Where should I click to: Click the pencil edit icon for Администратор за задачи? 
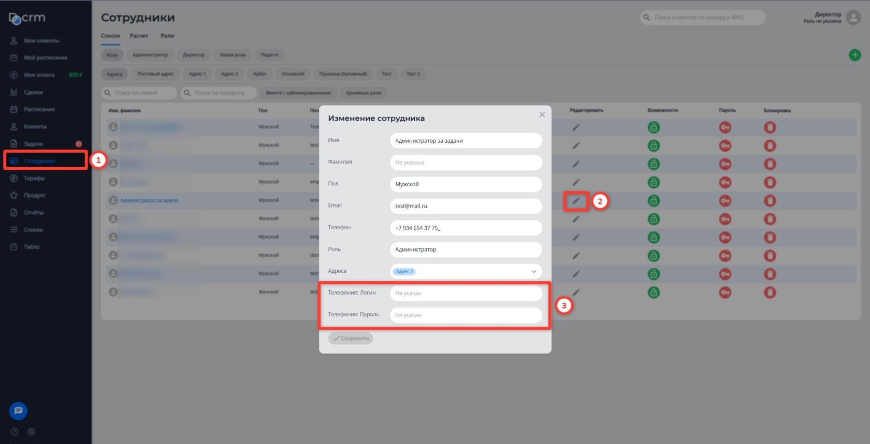click(576, 201)
